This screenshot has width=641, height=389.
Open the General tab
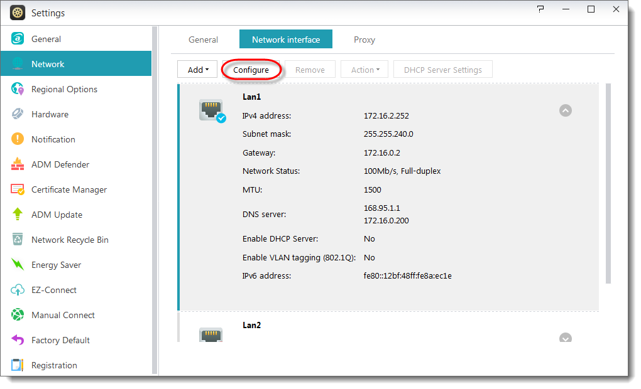click(x=203, y=39)
